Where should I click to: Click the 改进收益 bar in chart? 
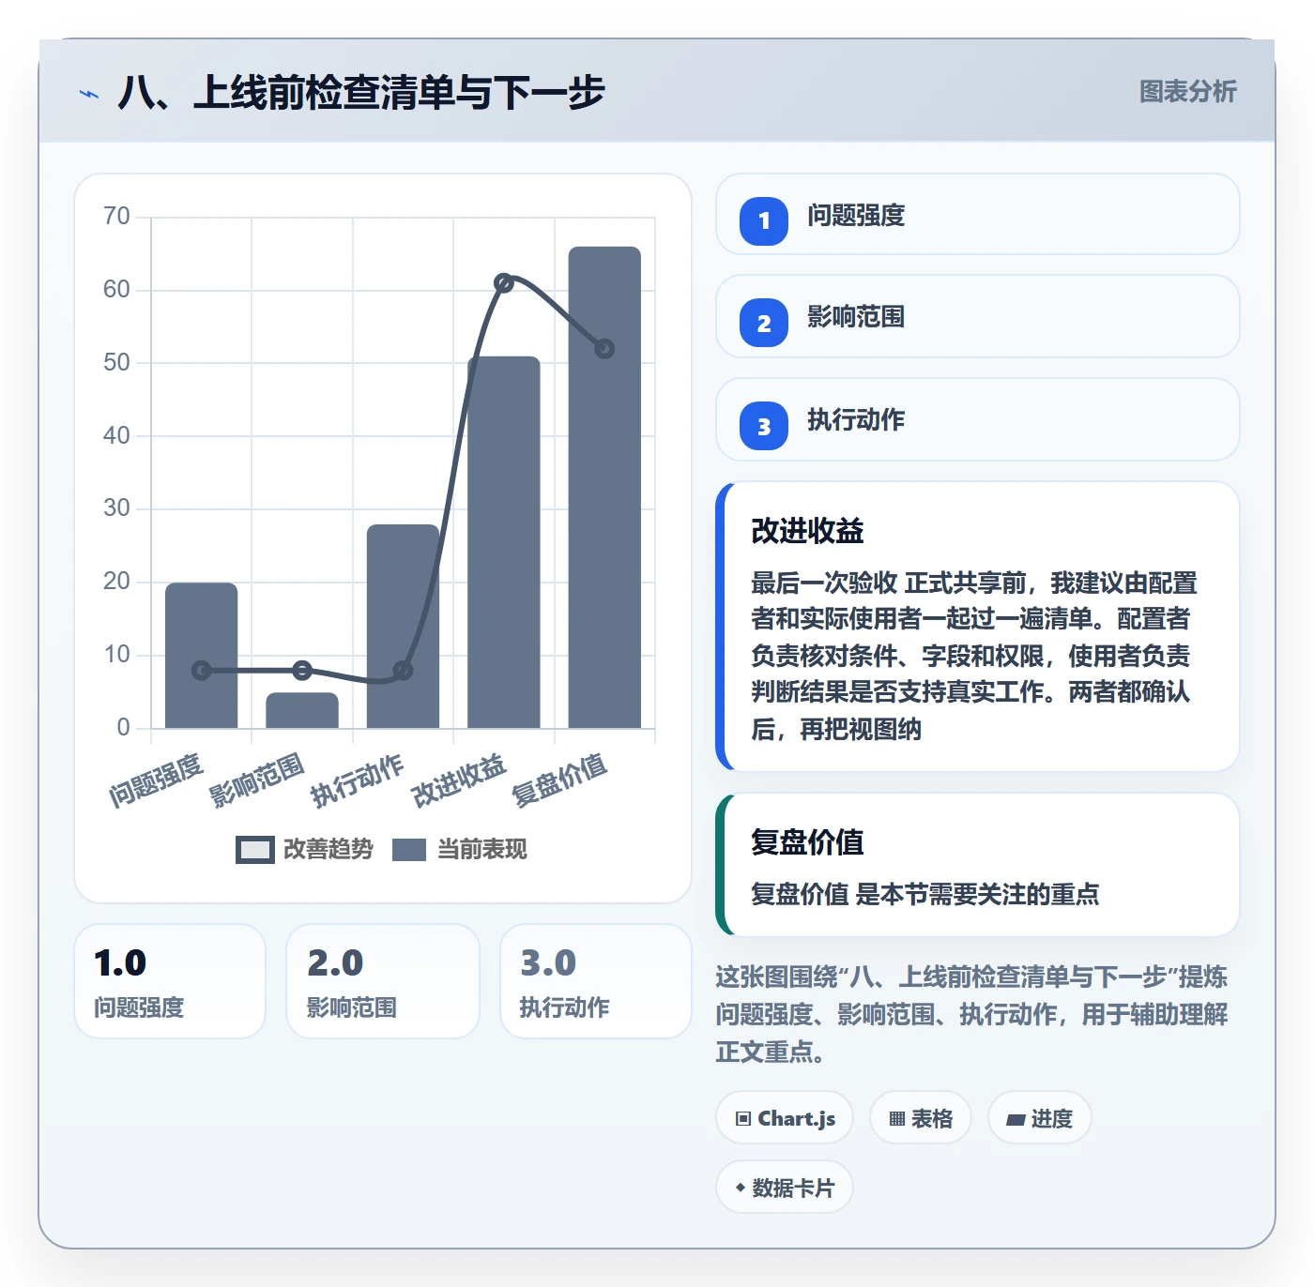click(504, 542)
